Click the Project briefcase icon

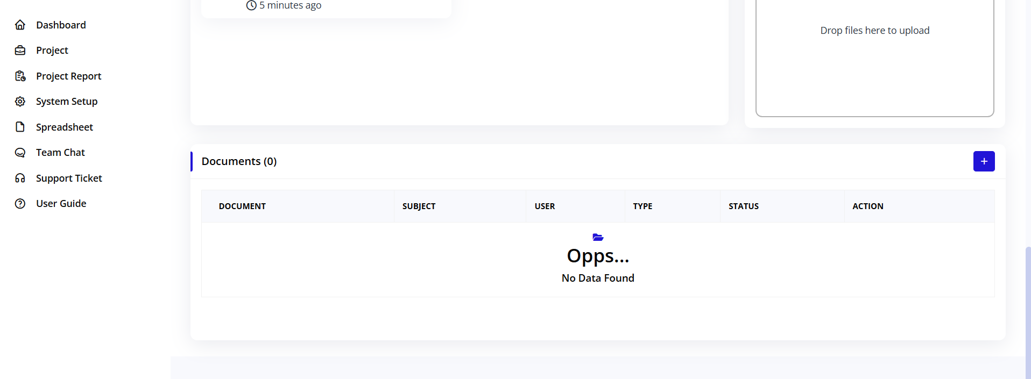pyautogui.click(x=20, y=51)
